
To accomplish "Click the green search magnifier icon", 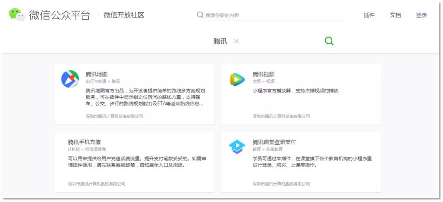I will click(x=329, y=41).
